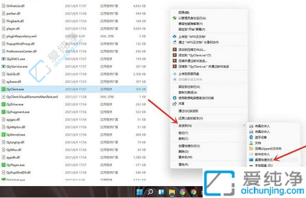The height and width of the screenshot is (198, 306).
Task: Click the WinRAR icon beside 添加到压缩文件(A)
Action: coord(175,50)
